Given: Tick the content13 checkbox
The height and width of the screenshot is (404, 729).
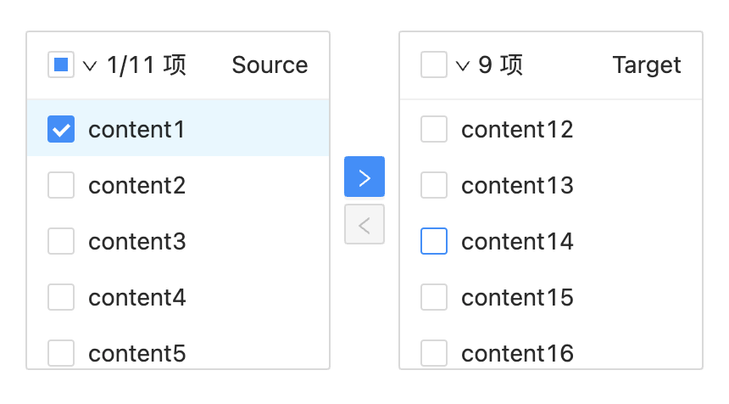Looking at the screenshot, I should point(434,185).
